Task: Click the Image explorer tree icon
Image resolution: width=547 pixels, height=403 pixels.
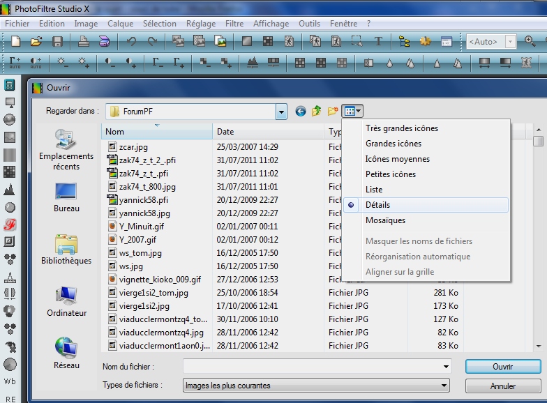Action: (x=405, y=42)
